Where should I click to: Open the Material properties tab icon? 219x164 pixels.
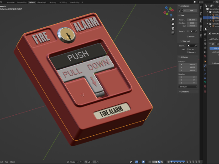pos(205,87)
